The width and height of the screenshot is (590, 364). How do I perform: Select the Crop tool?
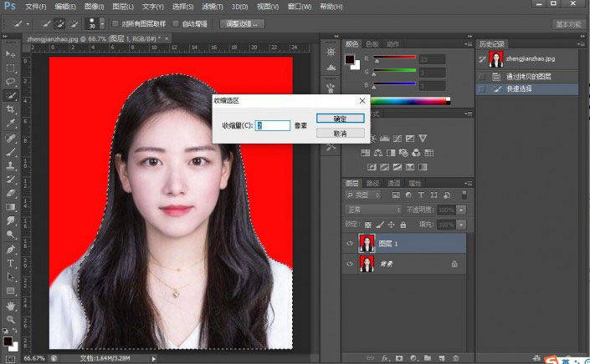point(11,109)
